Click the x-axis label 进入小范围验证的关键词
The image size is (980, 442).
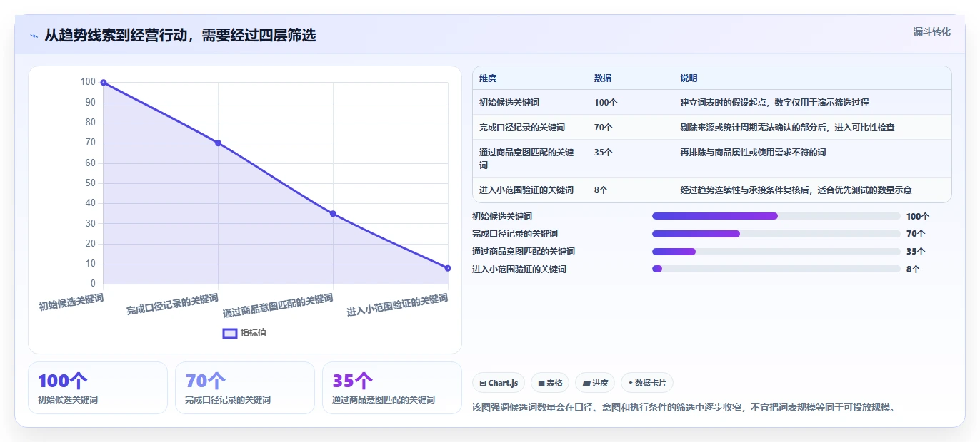pyautogui.click(x=397, y=305)
